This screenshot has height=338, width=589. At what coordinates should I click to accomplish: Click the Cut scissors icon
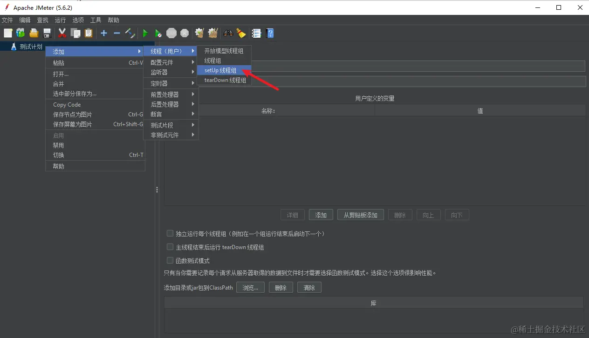click(62, 33)
